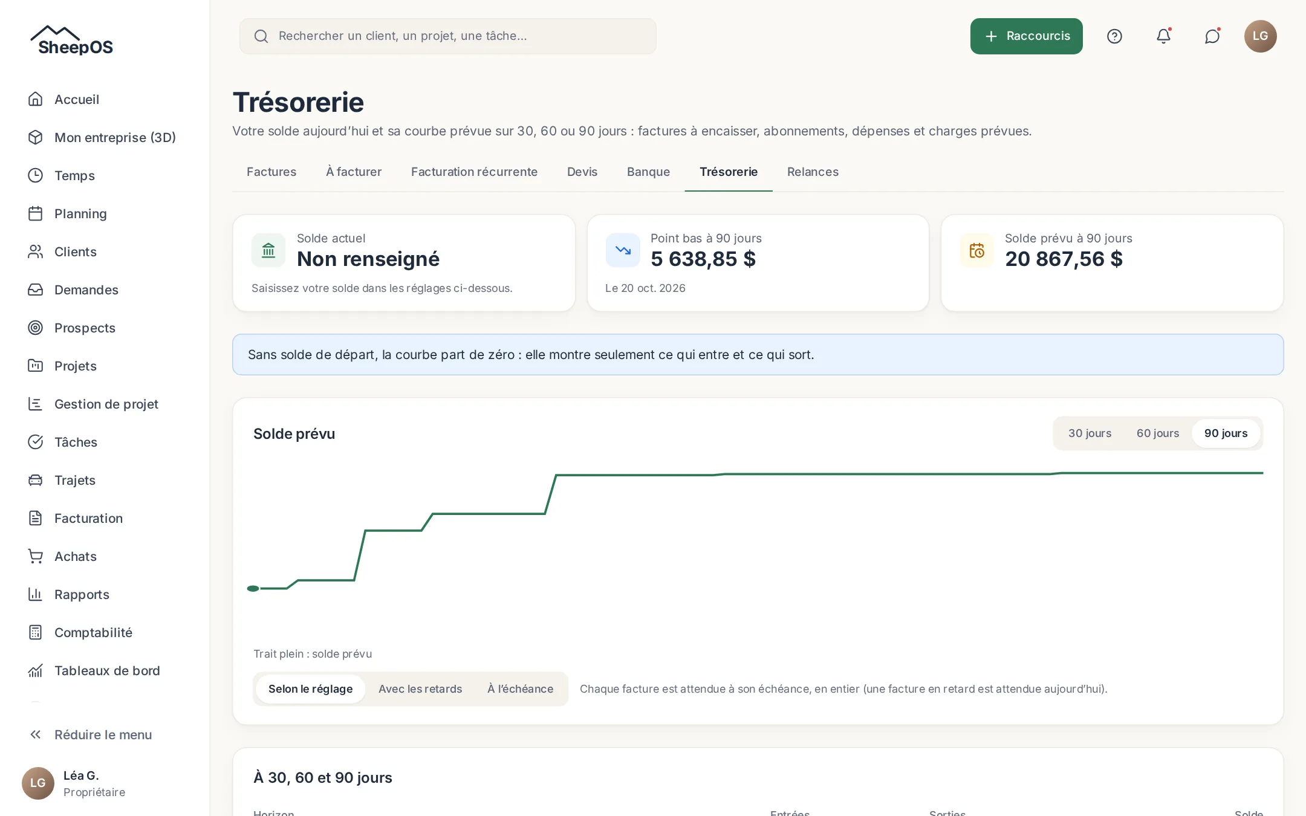This screenshot has width=1306, height=816.
Task: Open Mon entreprise (3D) cube icon
Action: click(36, 137)
